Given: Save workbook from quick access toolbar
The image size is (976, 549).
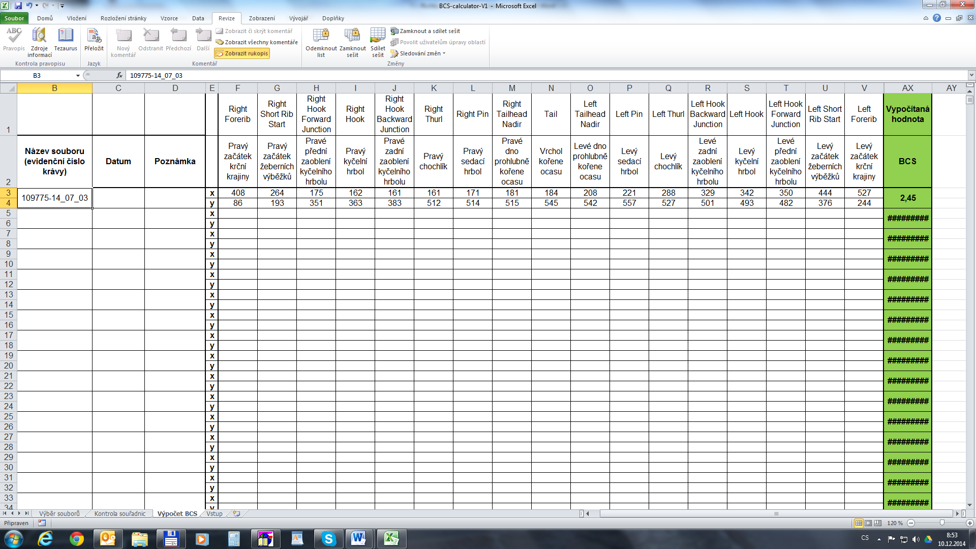Looking at the screenshot, I should [18, 6].
